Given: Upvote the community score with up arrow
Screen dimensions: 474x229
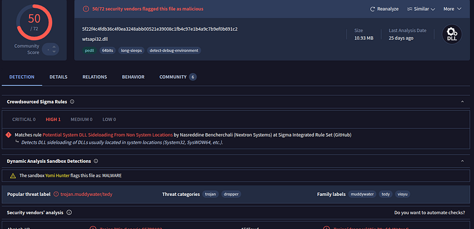Looking at the screenshot, I should pyautogui.click(x=54, y=47).
